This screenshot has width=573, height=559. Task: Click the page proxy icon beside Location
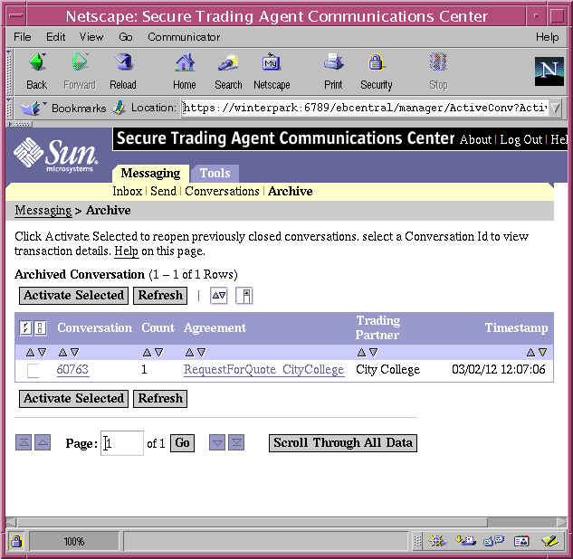(119, 108)
